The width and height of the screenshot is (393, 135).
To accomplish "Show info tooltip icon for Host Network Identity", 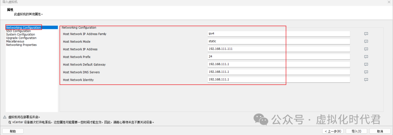I will click(366, 80).
